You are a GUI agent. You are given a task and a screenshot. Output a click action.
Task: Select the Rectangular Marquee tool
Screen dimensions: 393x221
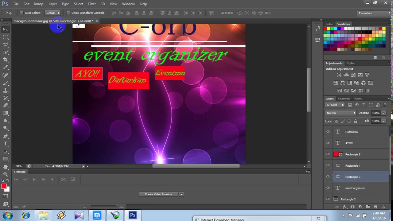6,37
